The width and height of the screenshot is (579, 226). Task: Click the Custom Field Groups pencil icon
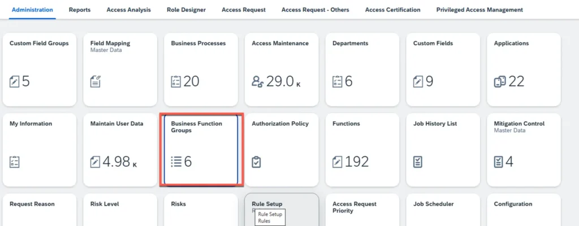[x=15, y=82]
